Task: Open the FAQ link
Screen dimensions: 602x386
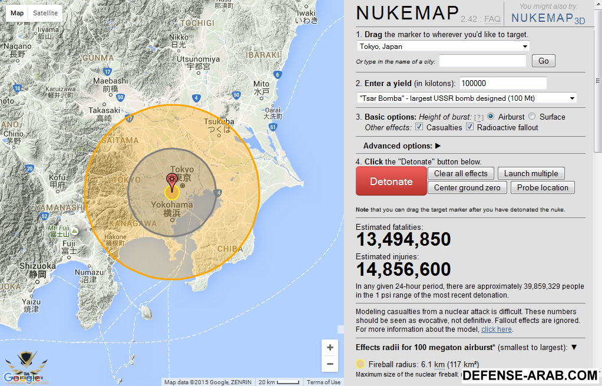Action: coord(492,19)
